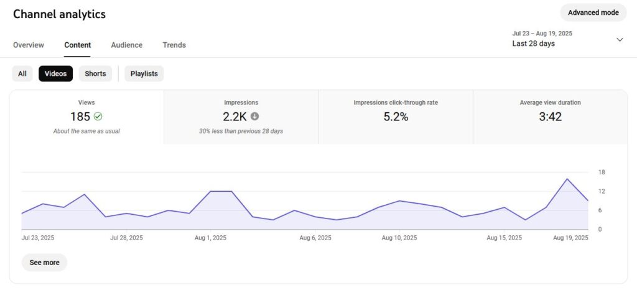
Task: Go to the Trends tab
Action: coord(174,45)
